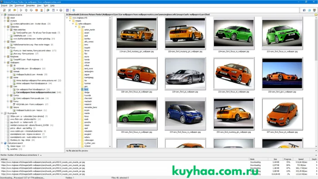Select the iFunny.co best memes project
318x179 pixels.
pyautogui.click(x=32, y=51)
